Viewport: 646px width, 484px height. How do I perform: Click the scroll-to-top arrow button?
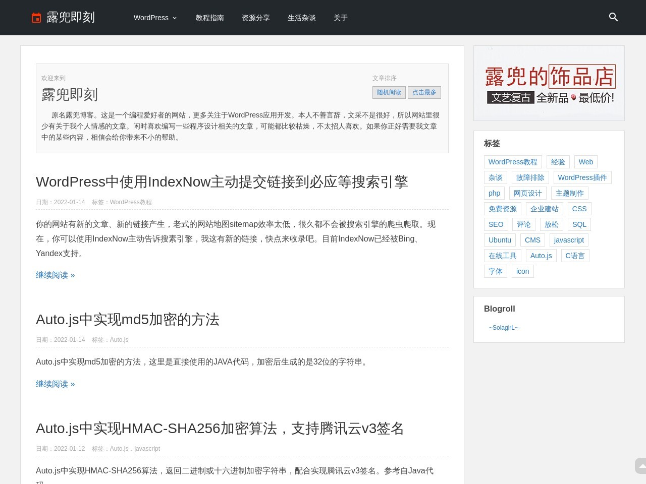[x=640, y=466]
